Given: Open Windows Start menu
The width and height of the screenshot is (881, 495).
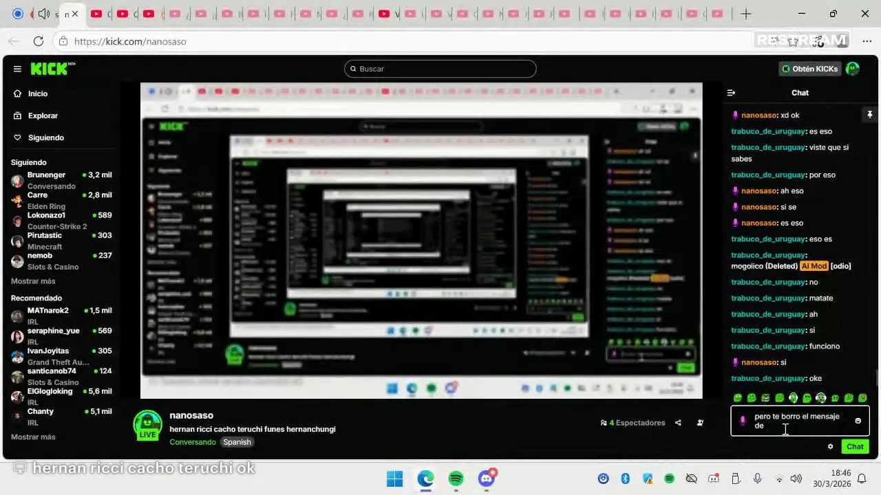Looking at the screenshot, I should coord(395,478).
